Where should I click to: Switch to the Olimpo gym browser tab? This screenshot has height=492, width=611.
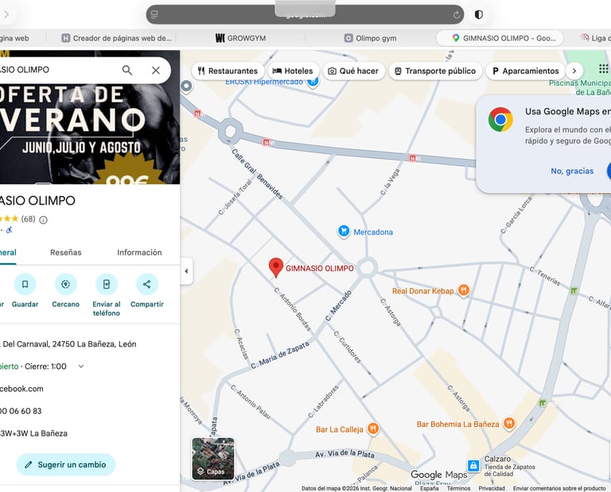pos(370,38)
